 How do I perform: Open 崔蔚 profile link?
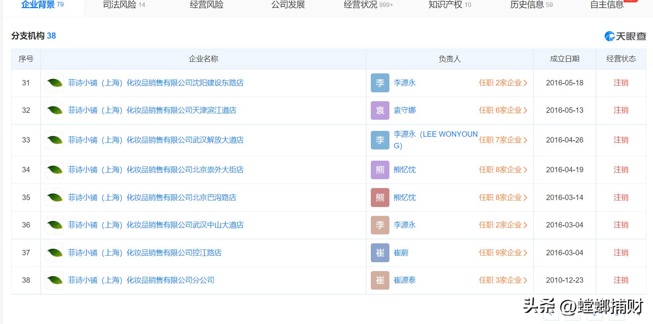click(401, 253)
